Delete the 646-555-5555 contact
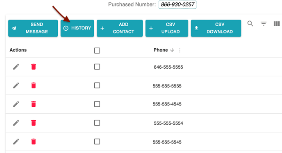The width and height of the screenshot is (282, 153). 34,67
